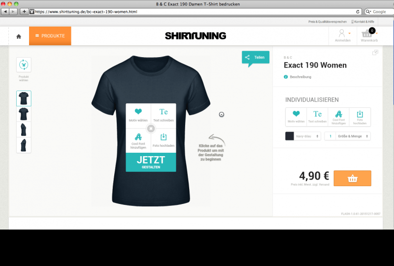The width and height of the screenshot is (394, 266).
Task: Click the pop-out window icon top right
Action: pos(375,52)
